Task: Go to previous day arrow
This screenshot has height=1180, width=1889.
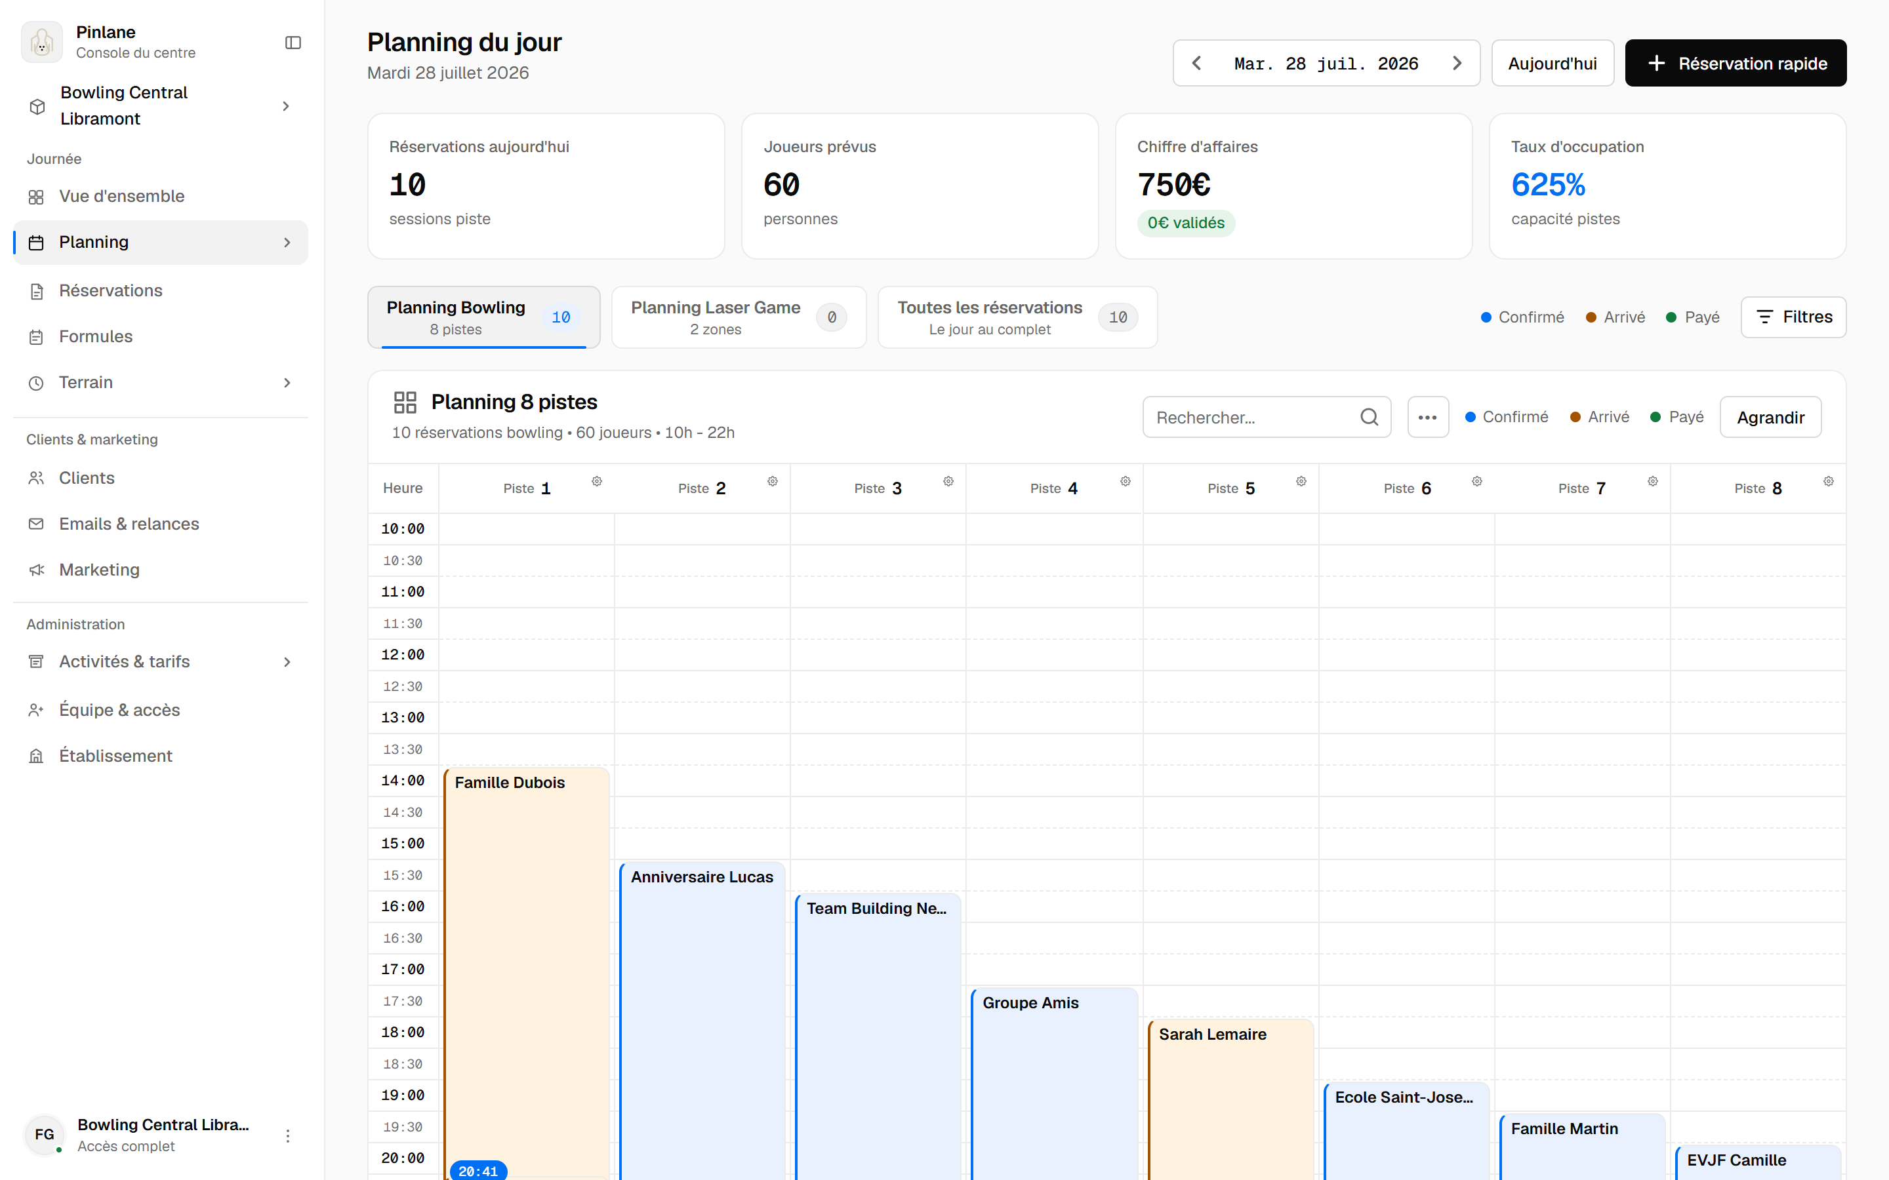Action: point(1196,63)
